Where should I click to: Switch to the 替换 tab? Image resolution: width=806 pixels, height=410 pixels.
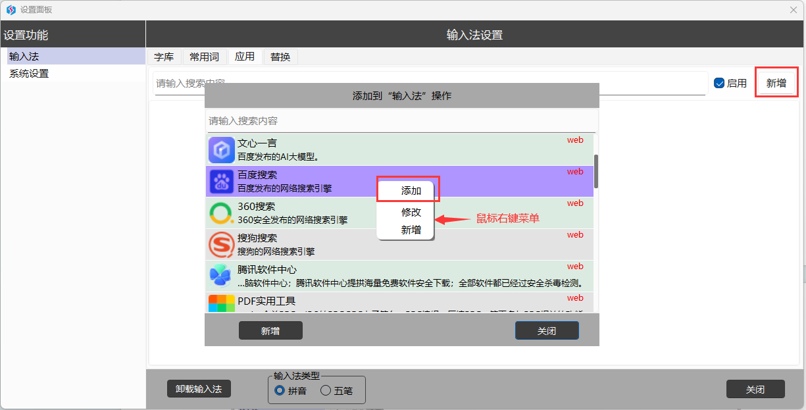[x=280, y=57]
